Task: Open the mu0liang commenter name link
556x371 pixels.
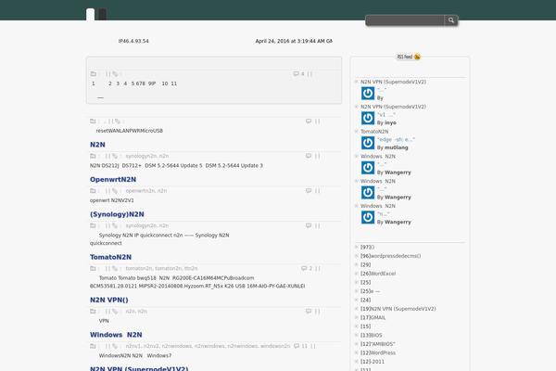Action: pos(396,147)
